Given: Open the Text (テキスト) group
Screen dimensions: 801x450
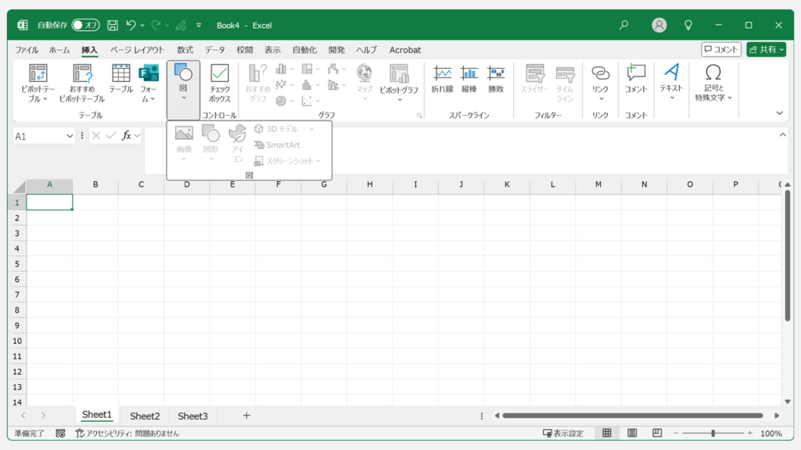Looking at the screenshot, I should click(x=671, y=81).
